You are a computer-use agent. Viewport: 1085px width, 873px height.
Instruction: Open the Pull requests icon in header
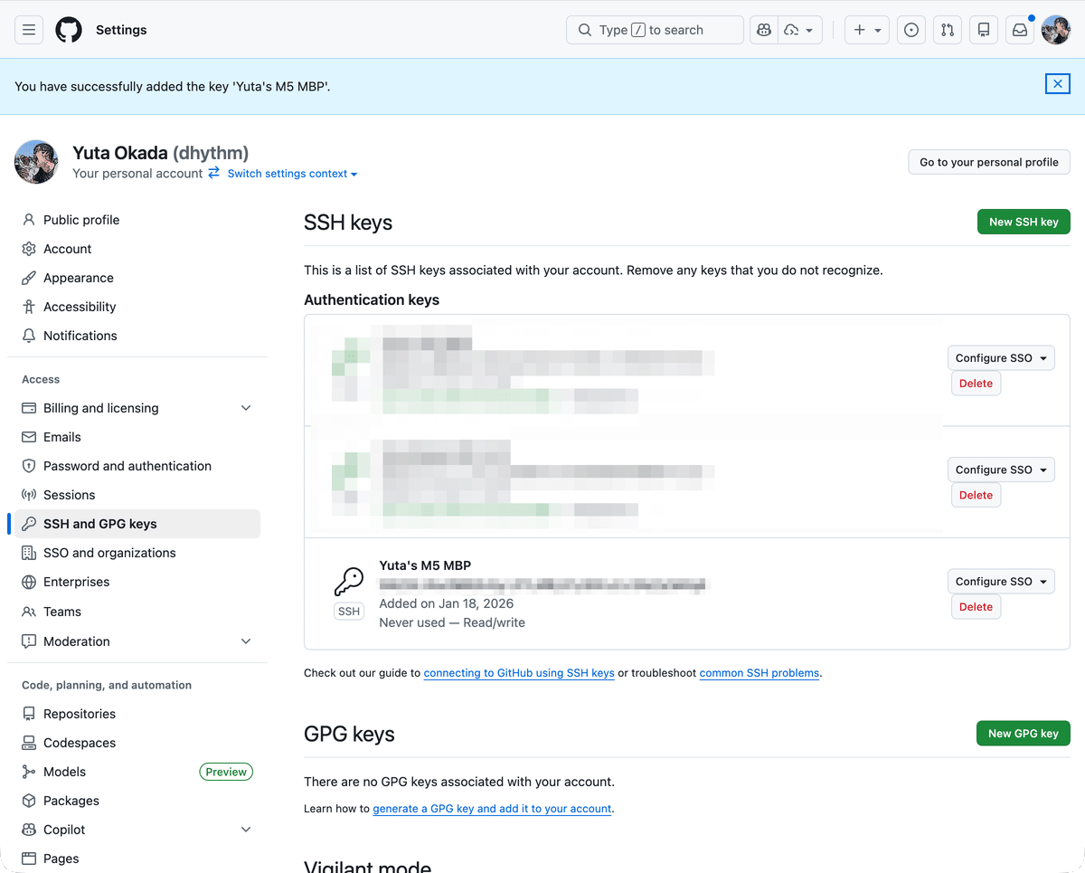click(947, 30)
